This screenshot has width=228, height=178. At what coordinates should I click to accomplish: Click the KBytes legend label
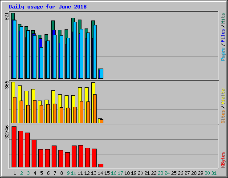(223, 160)
